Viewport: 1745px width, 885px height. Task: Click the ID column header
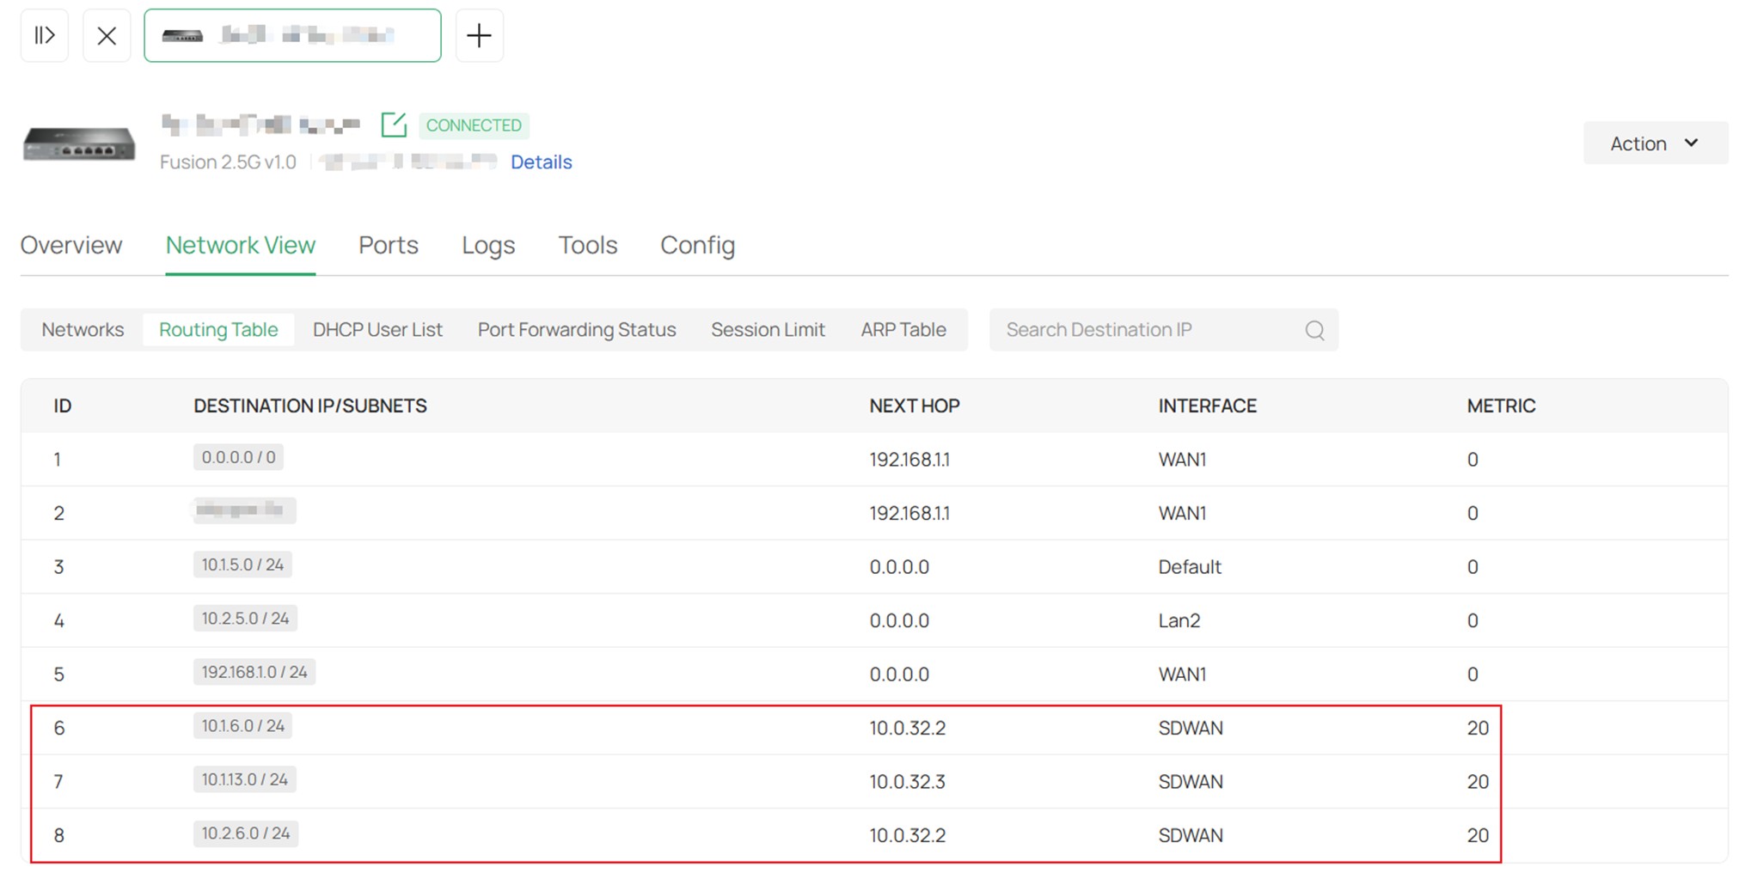(x=63, y=406)
